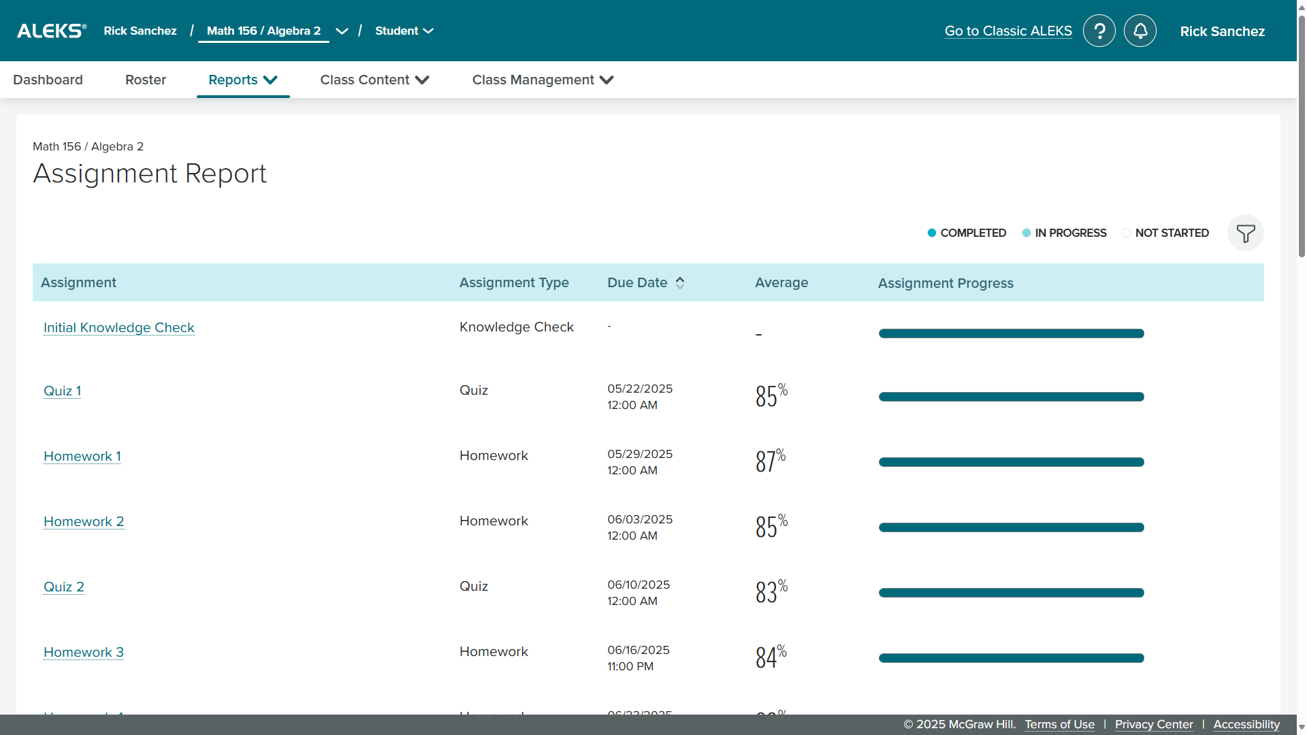Open the Terms of Use link
The height and width of the screenshot is (735, 1307).
[1060, 724]
